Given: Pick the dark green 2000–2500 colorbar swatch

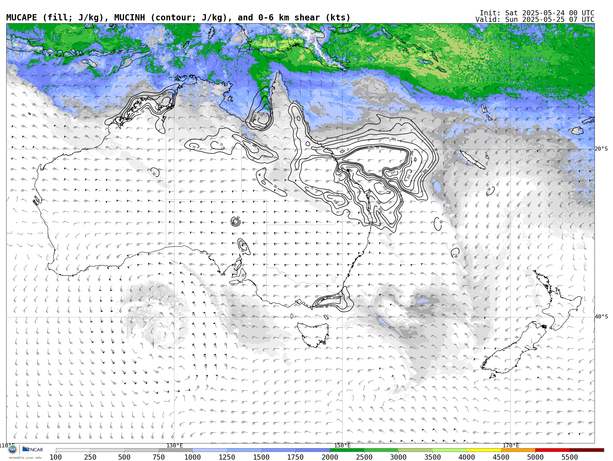Looking at the screenshot, I should [x=347, y=450].
